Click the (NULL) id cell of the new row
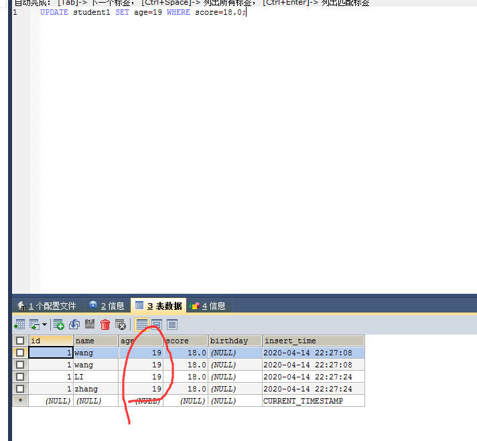477x441 pixels. pyautogui.click(x=51, y=401)
